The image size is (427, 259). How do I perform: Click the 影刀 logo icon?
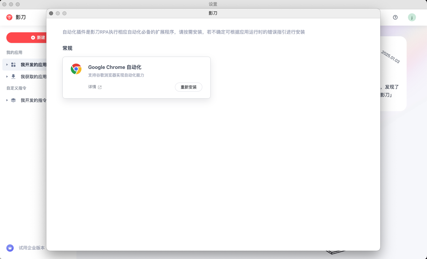(9, 17)
